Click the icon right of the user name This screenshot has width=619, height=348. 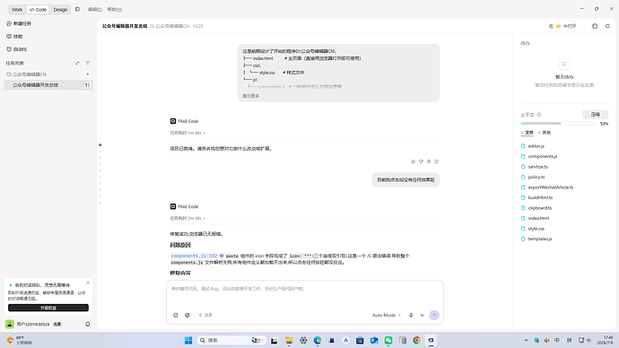pos(88,324)
